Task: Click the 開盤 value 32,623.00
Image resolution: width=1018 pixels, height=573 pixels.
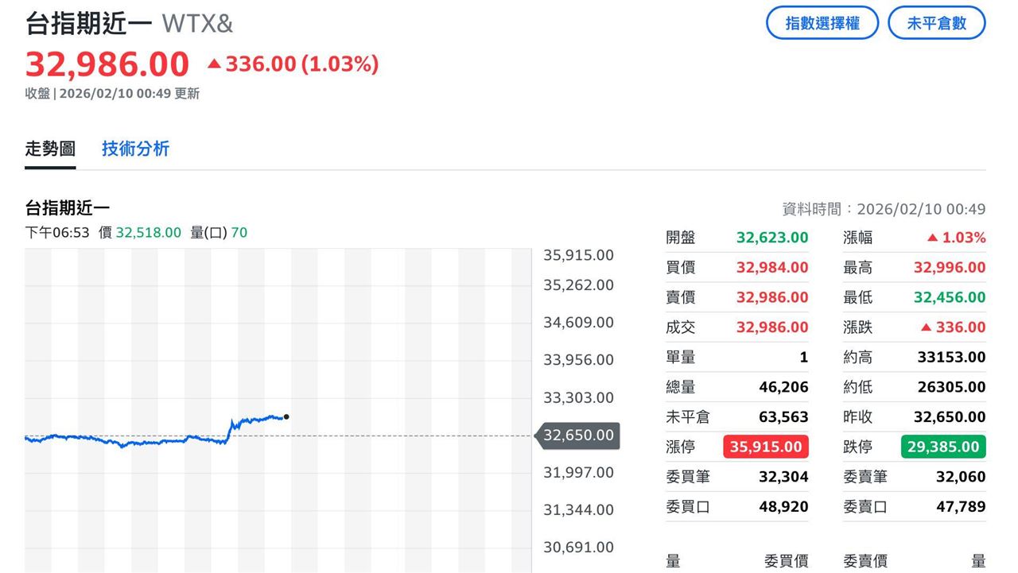Action: pyautogui.click(x=771, y=238)
